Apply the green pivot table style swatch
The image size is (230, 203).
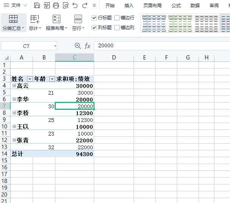(x=180, y=23)
